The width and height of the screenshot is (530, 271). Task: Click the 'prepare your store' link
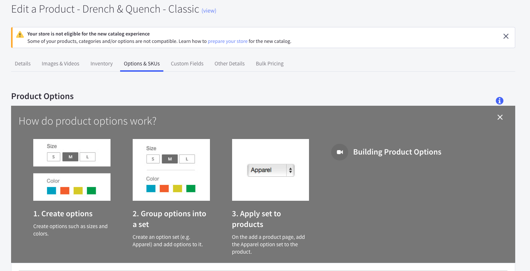[227, 41]
